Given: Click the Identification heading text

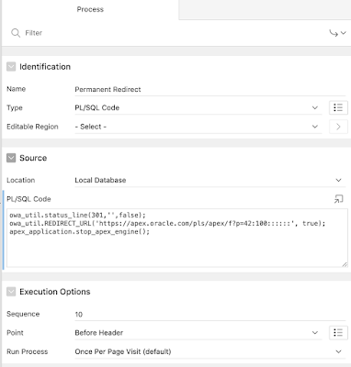Looking at the screenshot, I should coord(45,67).
